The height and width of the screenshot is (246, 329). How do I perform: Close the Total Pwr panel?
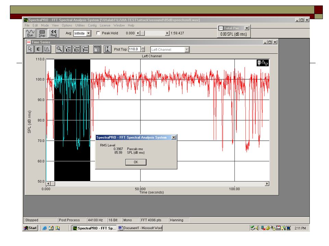click(247, 28)
